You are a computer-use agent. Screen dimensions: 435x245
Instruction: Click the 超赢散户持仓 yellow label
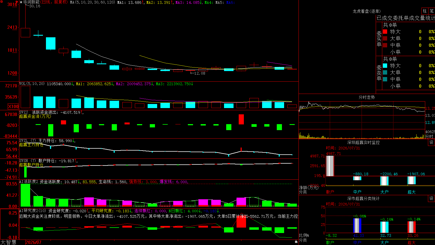click(x=31, y=165)
